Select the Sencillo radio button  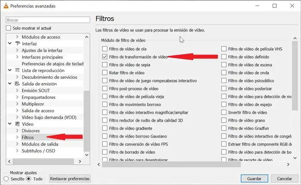tap(6, 179)
